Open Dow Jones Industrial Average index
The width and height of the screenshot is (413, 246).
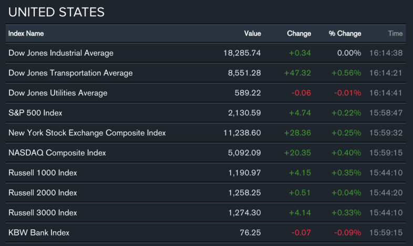(x=61, y=53)
